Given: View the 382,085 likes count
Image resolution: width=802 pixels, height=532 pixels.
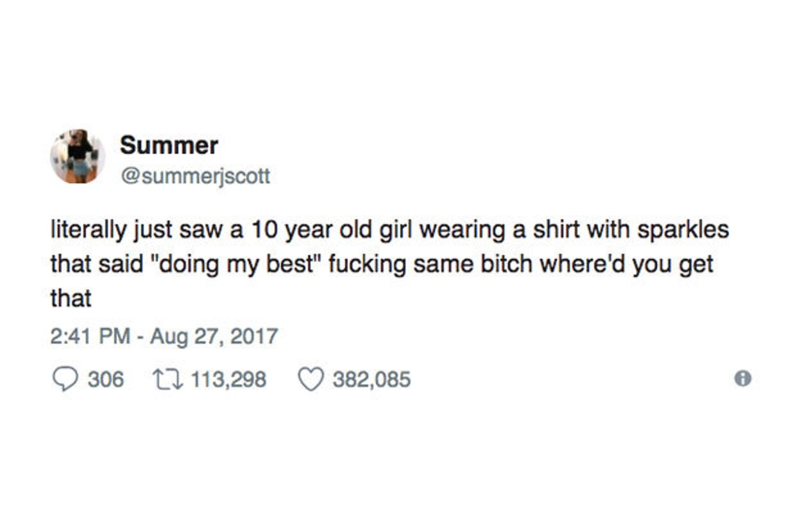Looking at the screenshot, I should click(371, 379).
